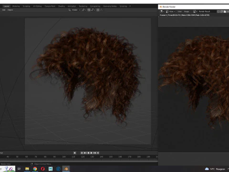Open editor type dropdown in Blender Render window
229x172 pixels.
(162, 11)
